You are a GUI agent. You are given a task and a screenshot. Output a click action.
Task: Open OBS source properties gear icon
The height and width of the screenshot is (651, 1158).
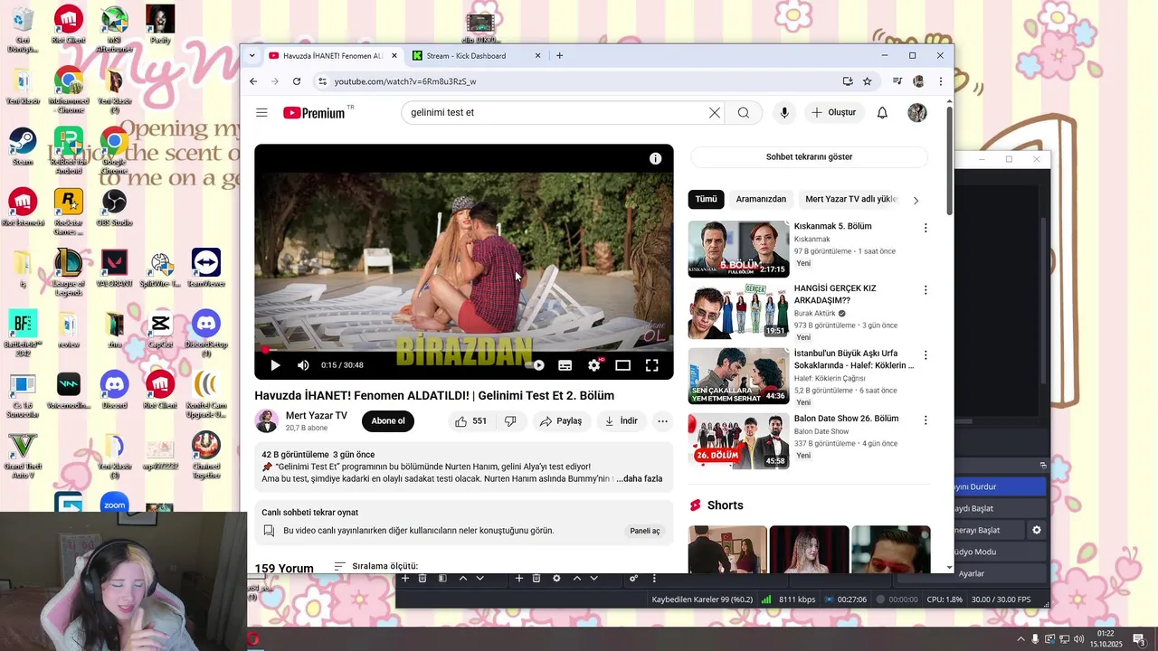point(556,578)
